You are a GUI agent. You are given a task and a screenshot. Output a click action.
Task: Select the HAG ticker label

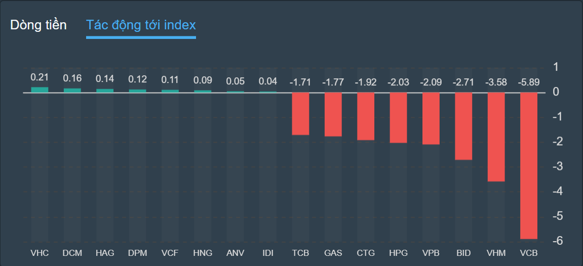[105, 253]
